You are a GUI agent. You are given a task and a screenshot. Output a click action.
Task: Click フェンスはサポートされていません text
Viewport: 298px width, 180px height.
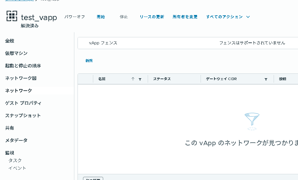point(252,43)
